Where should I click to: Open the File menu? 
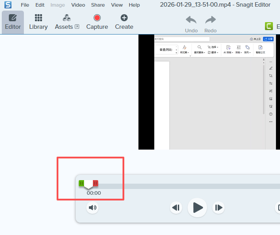point(25,5)
